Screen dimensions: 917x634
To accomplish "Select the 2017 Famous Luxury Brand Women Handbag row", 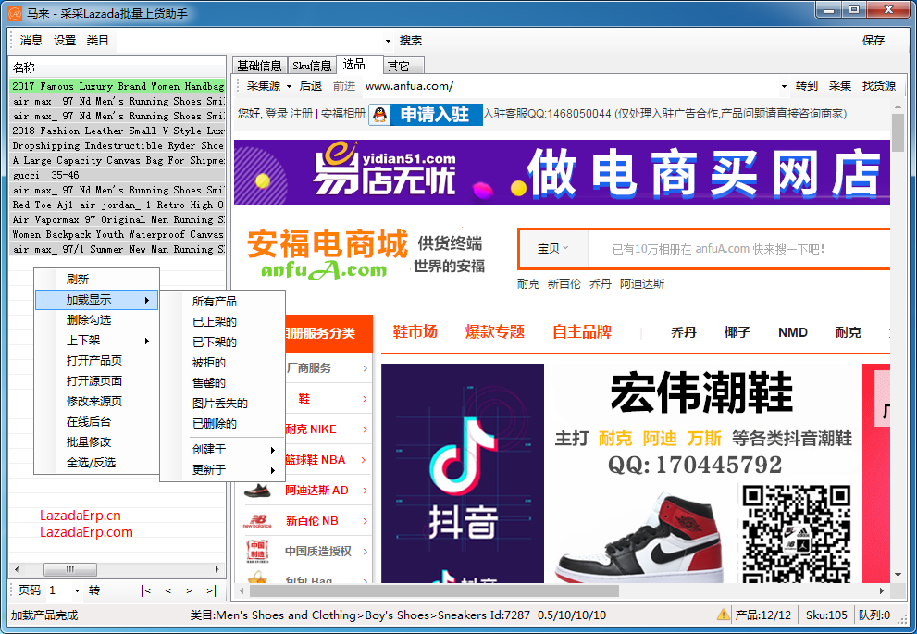I will point(118,86).
